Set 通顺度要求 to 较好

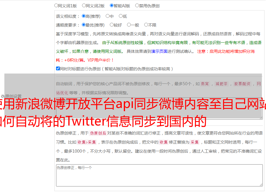click(x=112, y=25)
